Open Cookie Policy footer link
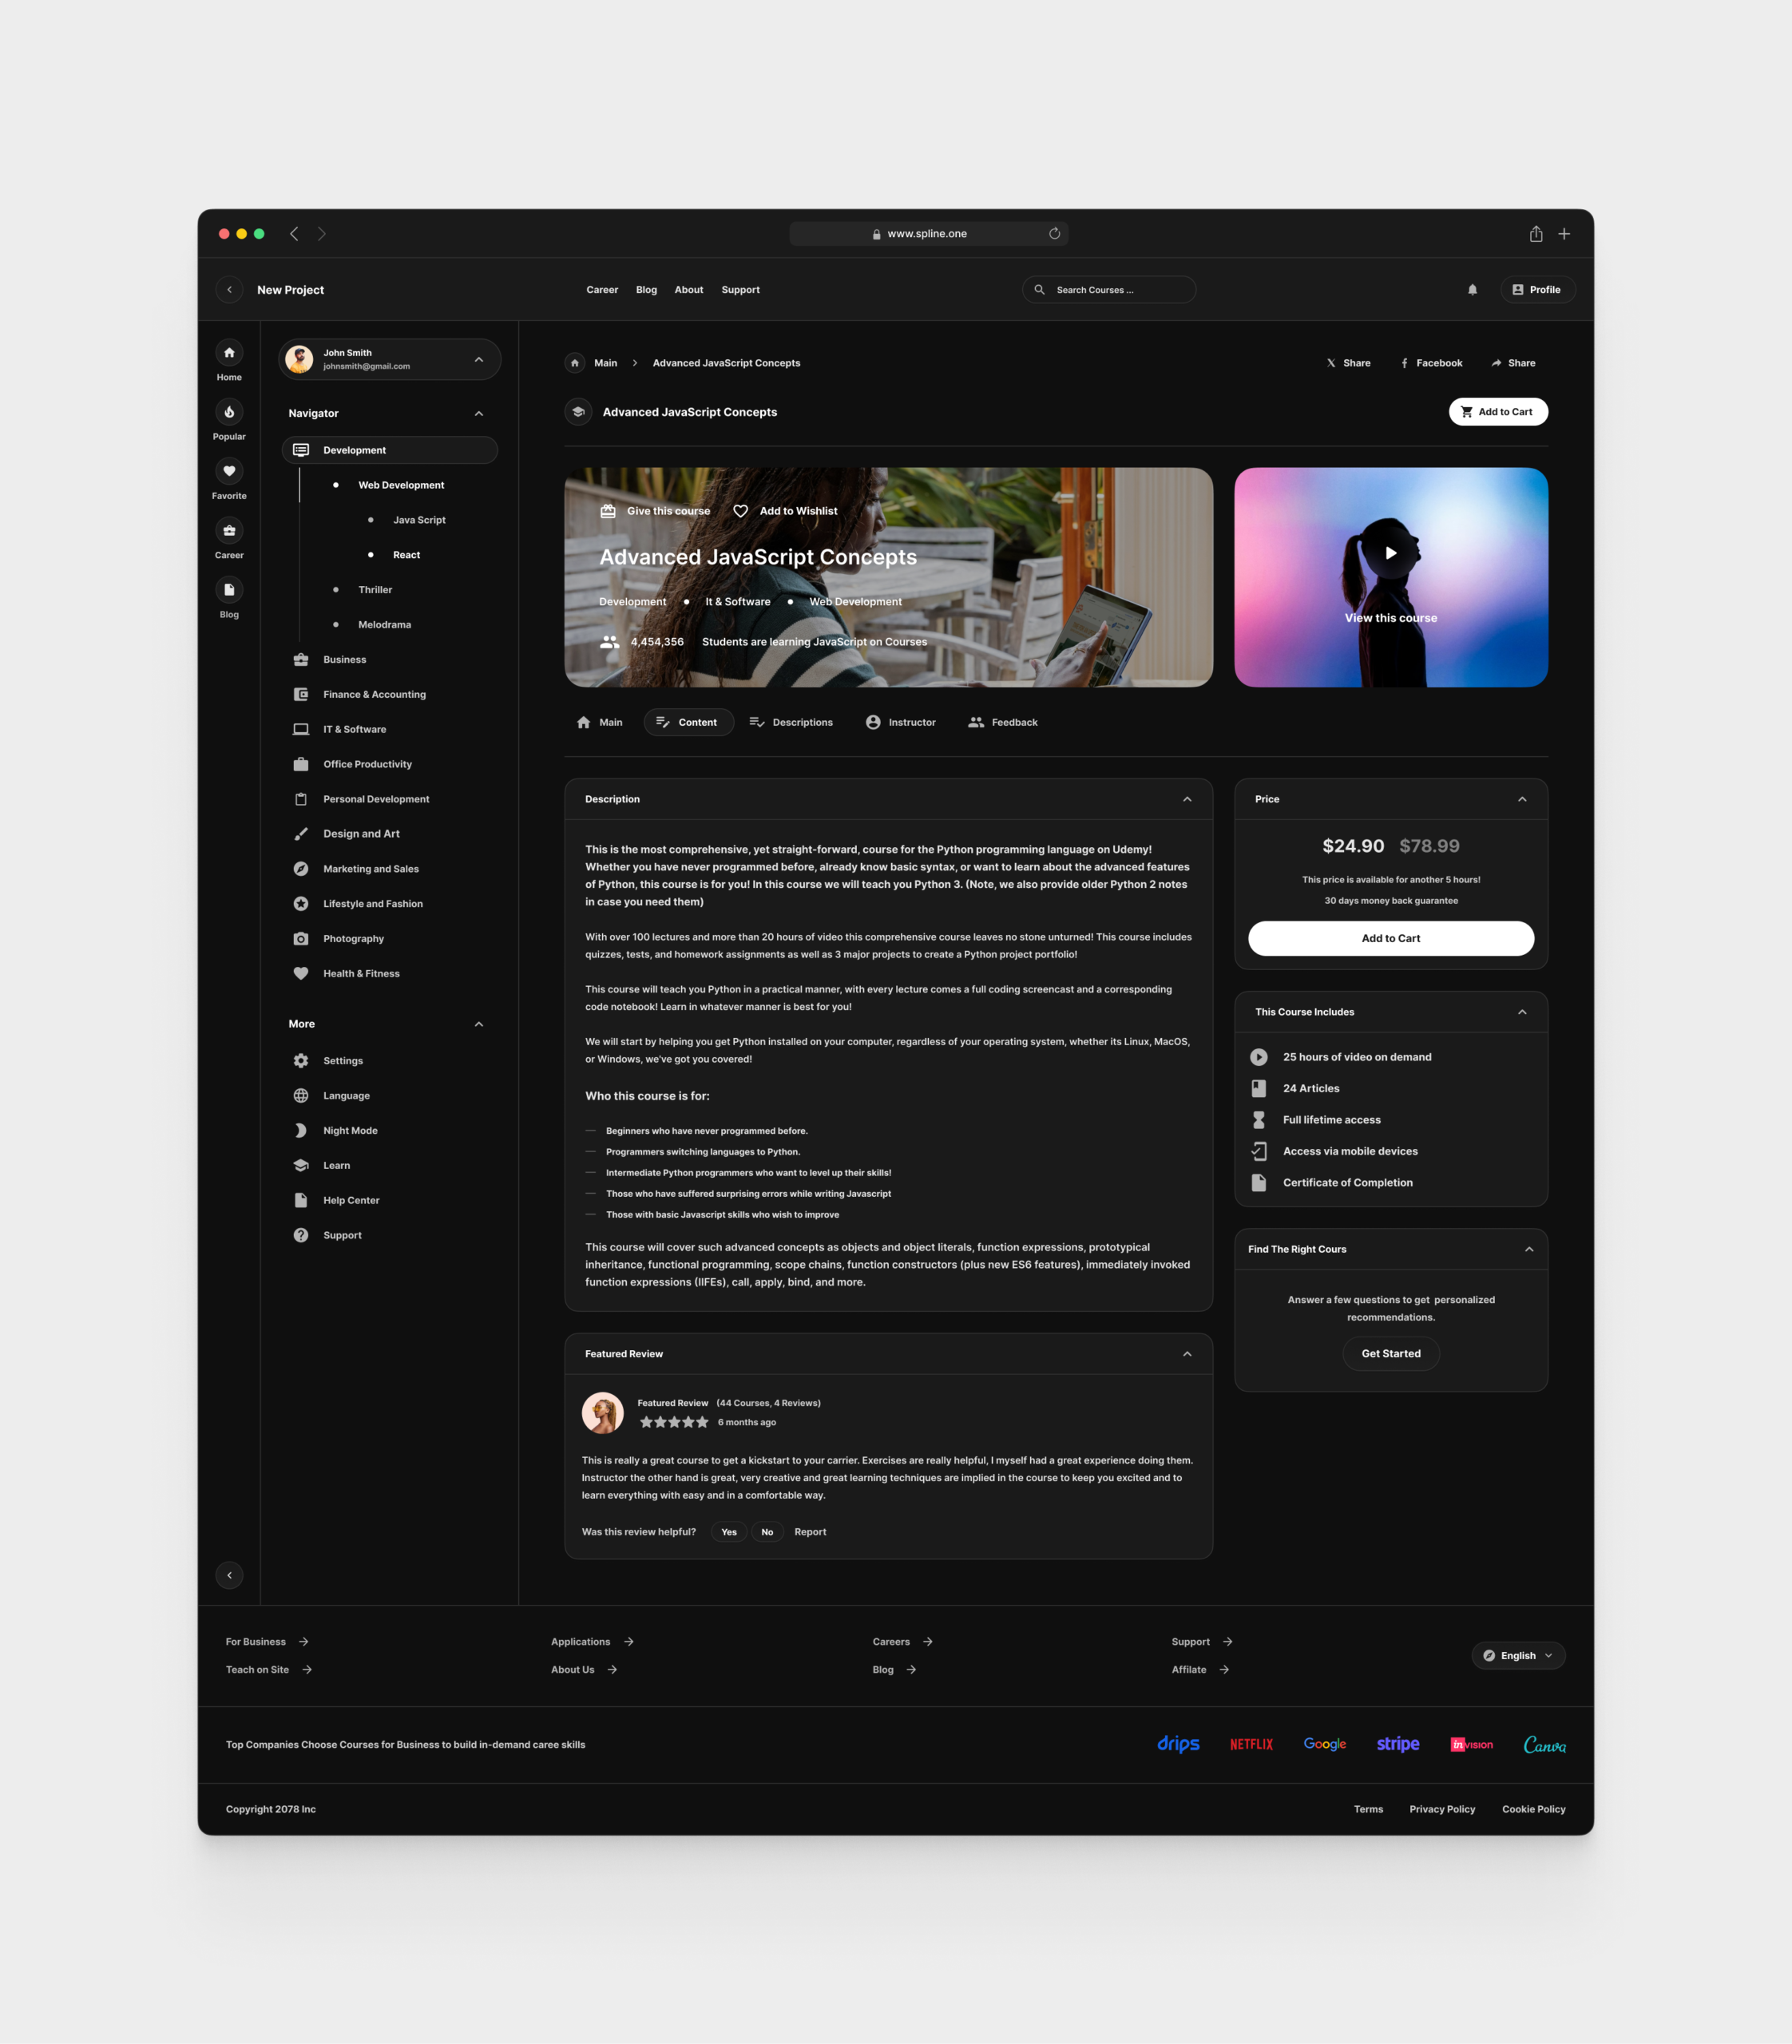The width and height of the screenshot is (1792, 2044). [1534, 1809]
